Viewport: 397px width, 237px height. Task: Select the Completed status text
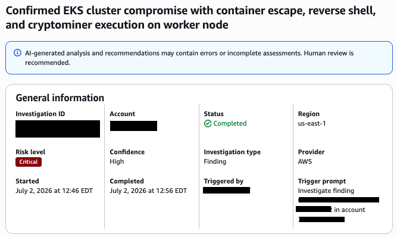pos(230,124)
